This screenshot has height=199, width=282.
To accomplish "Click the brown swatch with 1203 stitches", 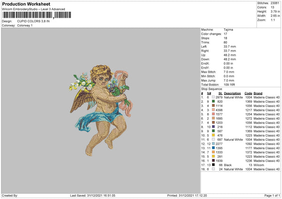I will (213, 122).
